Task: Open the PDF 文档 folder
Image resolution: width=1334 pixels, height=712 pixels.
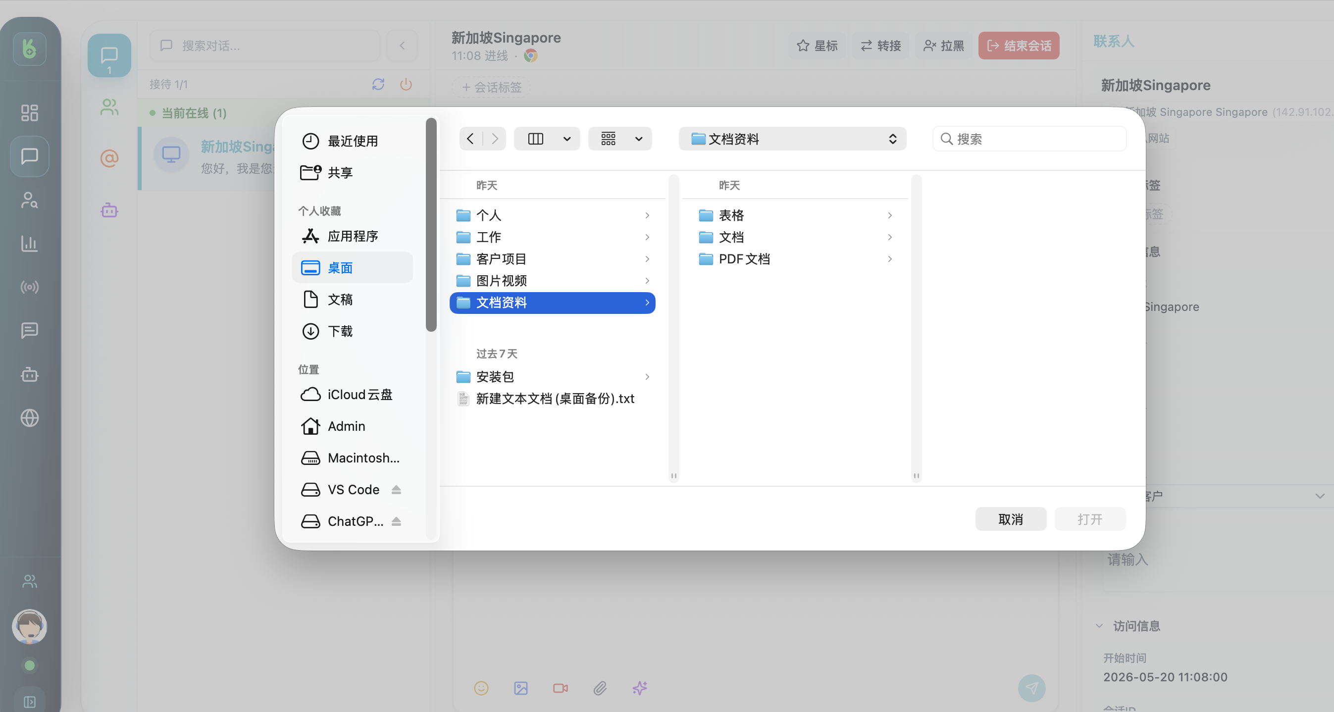Action: (795, 259)
